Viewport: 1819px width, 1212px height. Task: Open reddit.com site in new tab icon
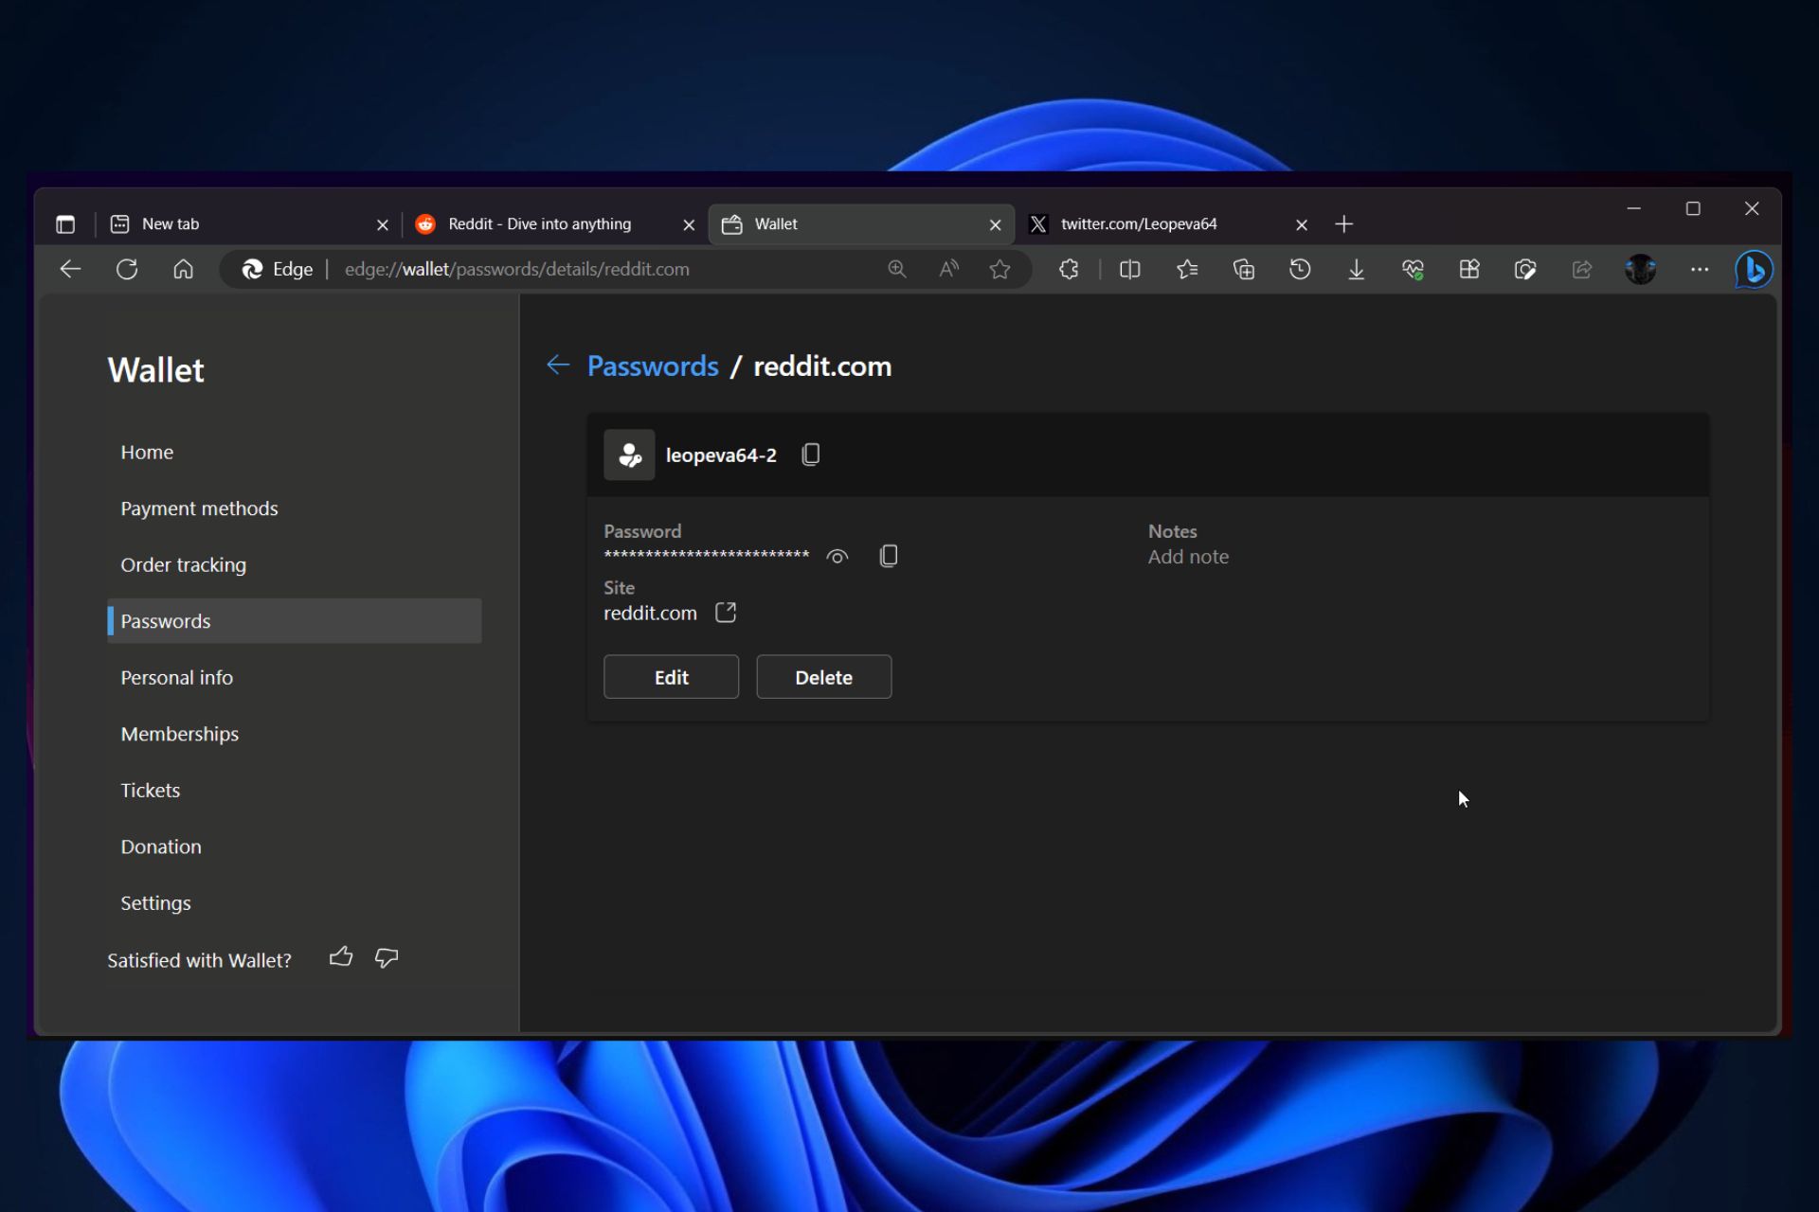click(726, 613)
